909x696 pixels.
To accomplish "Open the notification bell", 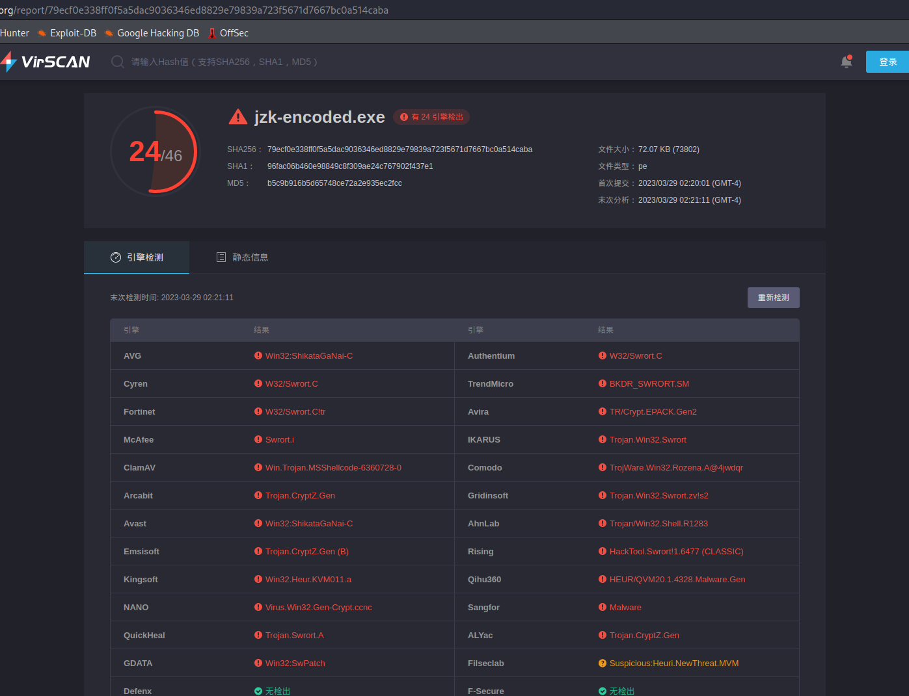I will coord(847,62).
